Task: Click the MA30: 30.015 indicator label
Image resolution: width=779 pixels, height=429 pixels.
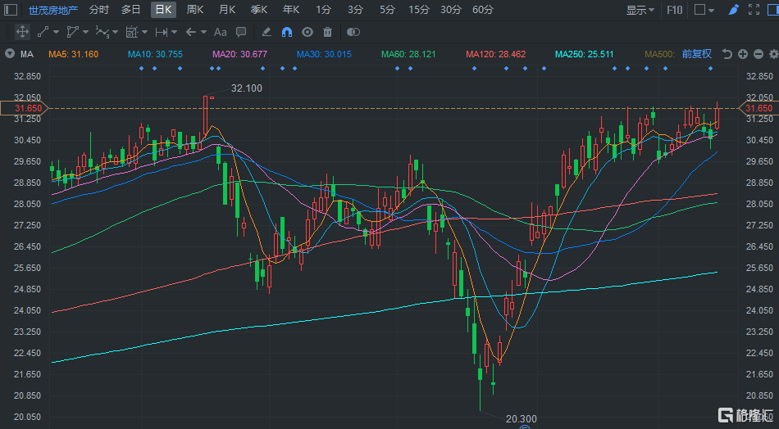Action: (x=324, y=54)
